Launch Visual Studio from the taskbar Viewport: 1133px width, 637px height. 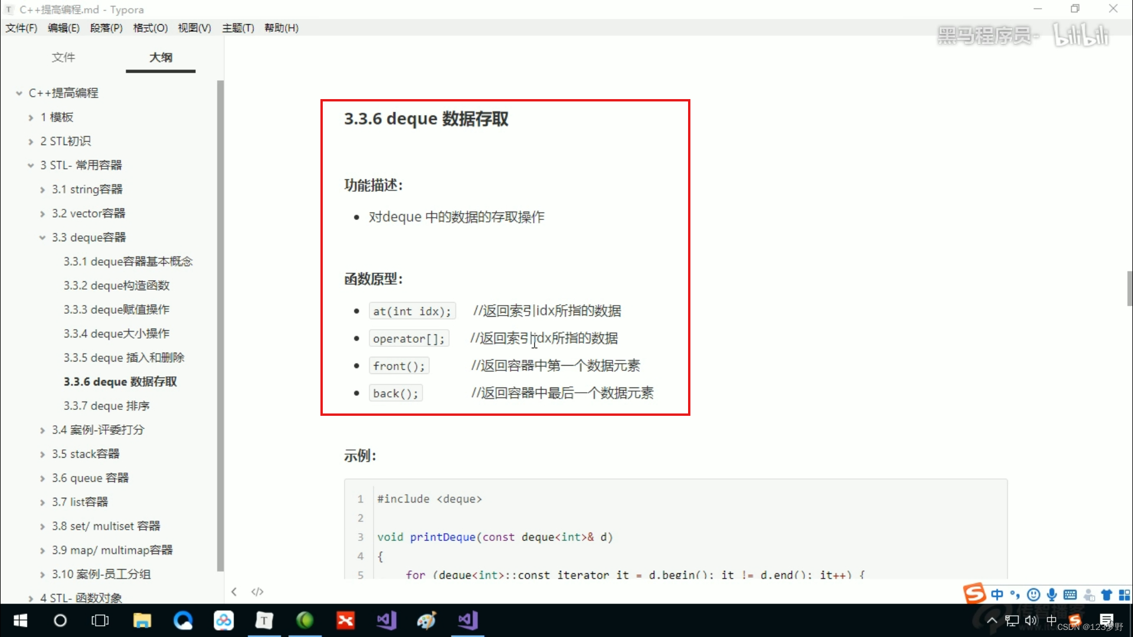(x=387, y=620)
